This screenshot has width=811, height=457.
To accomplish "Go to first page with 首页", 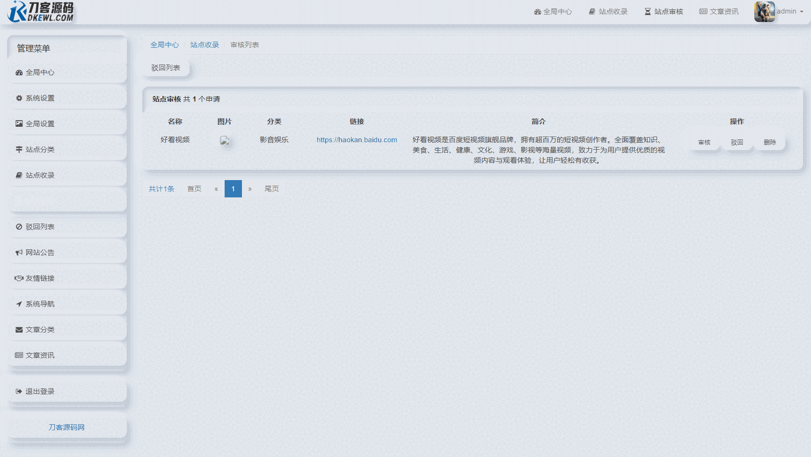I will pyautogui.click(x=194, y=189).
